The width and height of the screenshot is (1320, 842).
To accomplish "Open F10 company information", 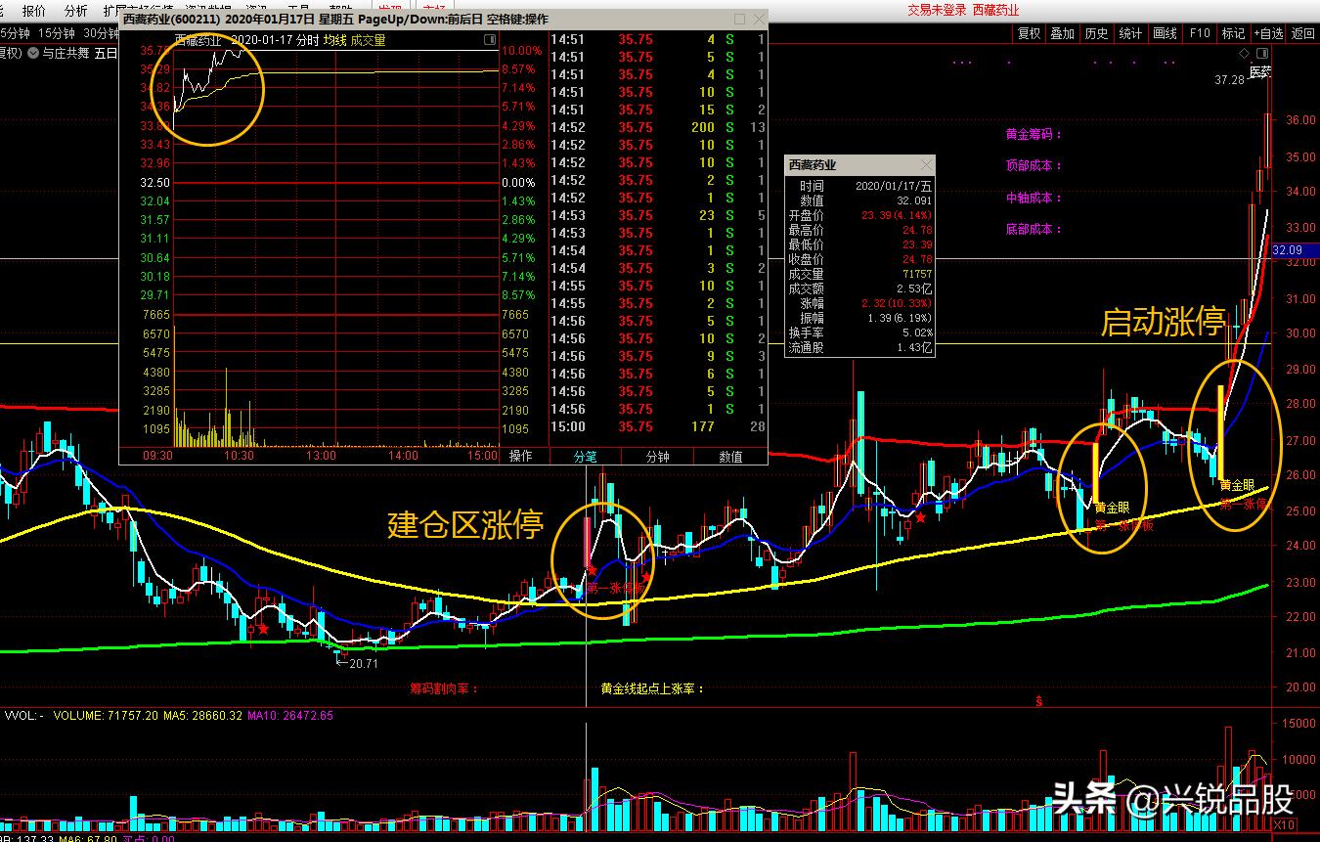I will pyautogui.click(x=1200, y=33).
